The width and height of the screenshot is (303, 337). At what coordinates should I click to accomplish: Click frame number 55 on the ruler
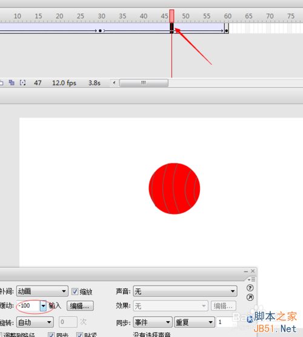click(207, 16)
